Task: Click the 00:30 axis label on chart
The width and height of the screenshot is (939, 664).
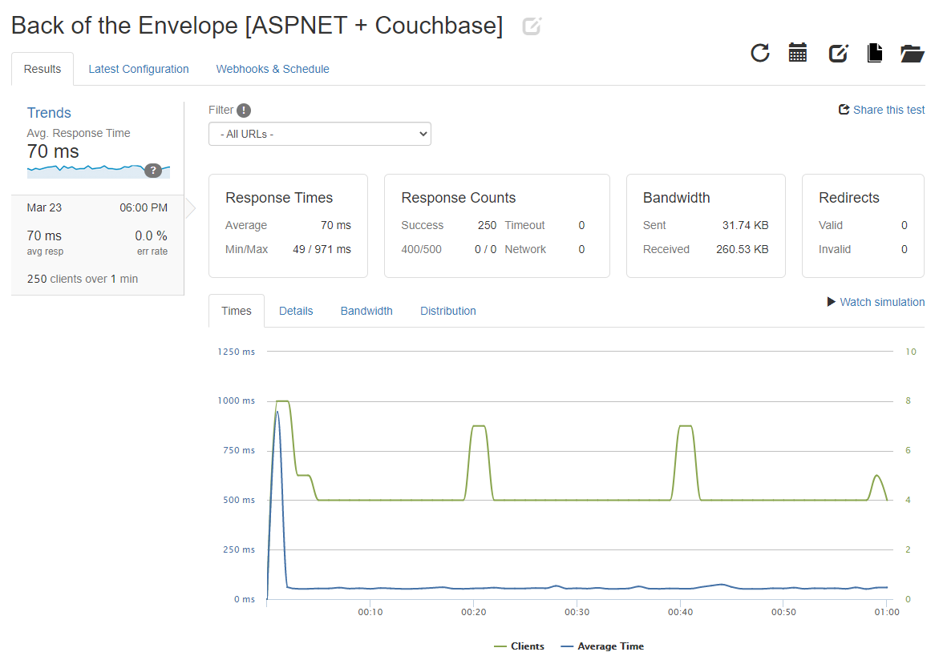Action: [577, 612]
